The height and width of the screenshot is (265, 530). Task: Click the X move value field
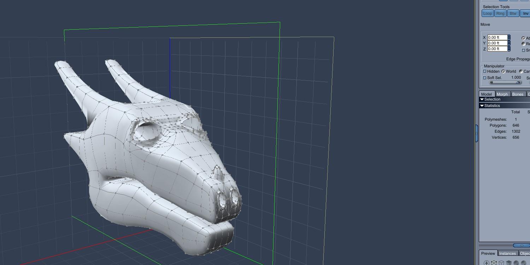497,37
